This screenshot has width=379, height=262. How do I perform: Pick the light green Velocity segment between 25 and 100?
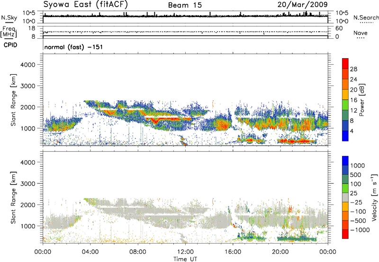pyautogui.click(x=345, y=188)
